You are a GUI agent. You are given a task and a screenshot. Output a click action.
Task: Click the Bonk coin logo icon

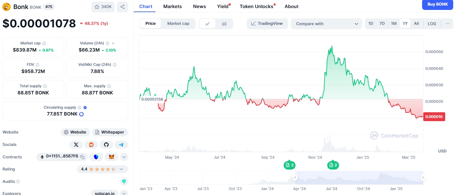tap(7, 7)
